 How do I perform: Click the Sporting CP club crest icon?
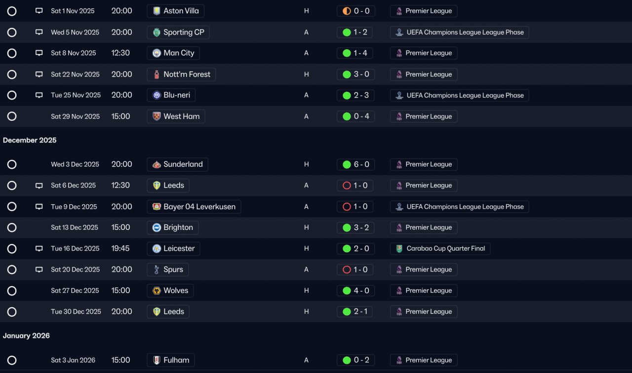click(x=157, y=33)
